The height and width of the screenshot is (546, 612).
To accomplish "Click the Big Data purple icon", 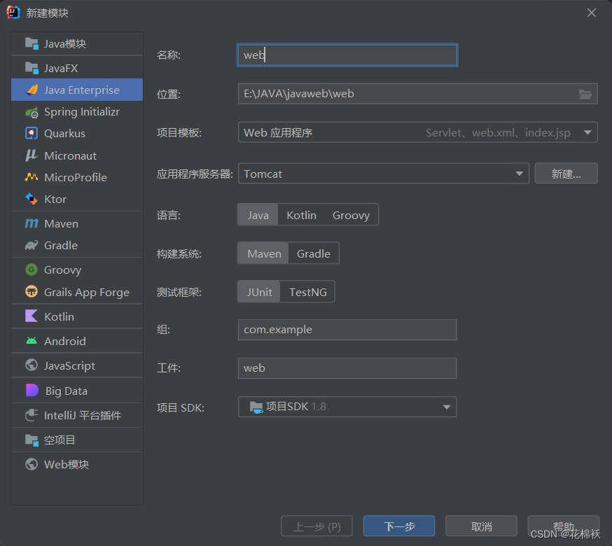I will click(x=32, y=391).
